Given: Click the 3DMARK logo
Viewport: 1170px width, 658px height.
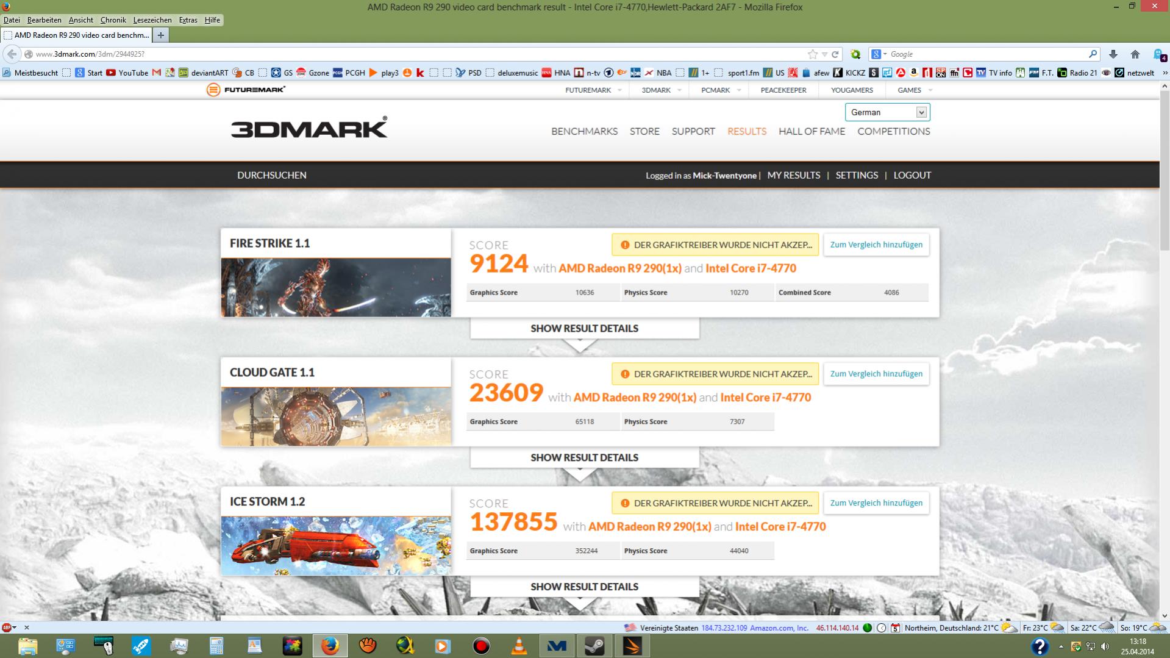Looking at the screenshot, I should pyautogui.click(x=309, y=127).
